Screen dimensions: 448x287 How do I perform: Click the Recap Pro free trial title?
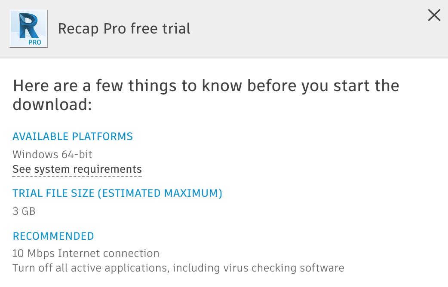coord(124,29)
